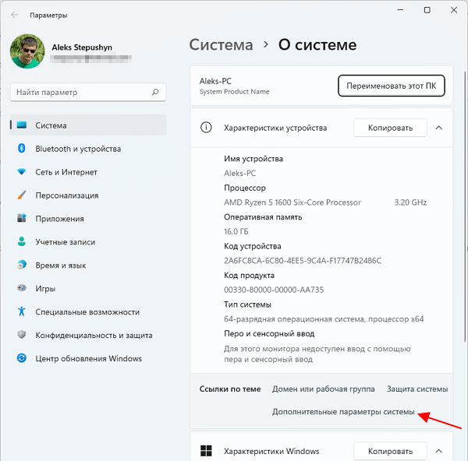This screenshot has height=461, width=468.
Task: Open Персонализация settings page
Action: tap(88, 195)
